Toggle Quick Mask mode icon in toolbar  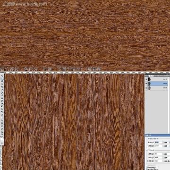click(x=2, y=143)
